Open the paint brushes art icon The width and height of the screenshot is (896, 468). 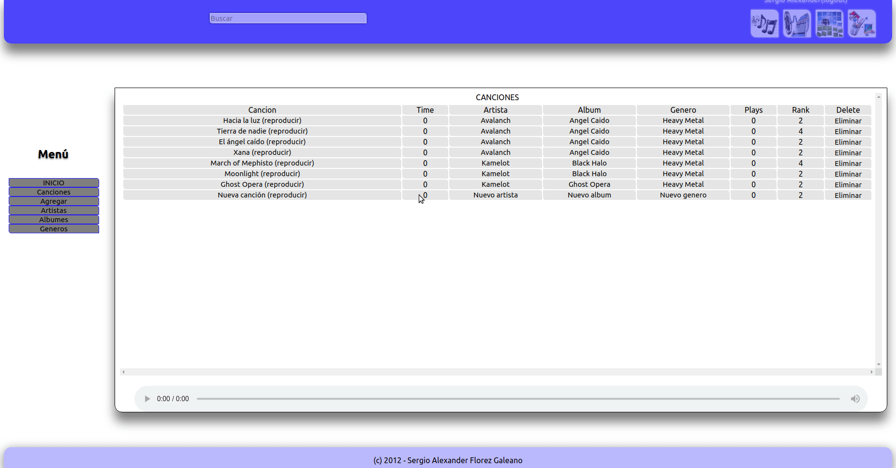click(862, 24)
